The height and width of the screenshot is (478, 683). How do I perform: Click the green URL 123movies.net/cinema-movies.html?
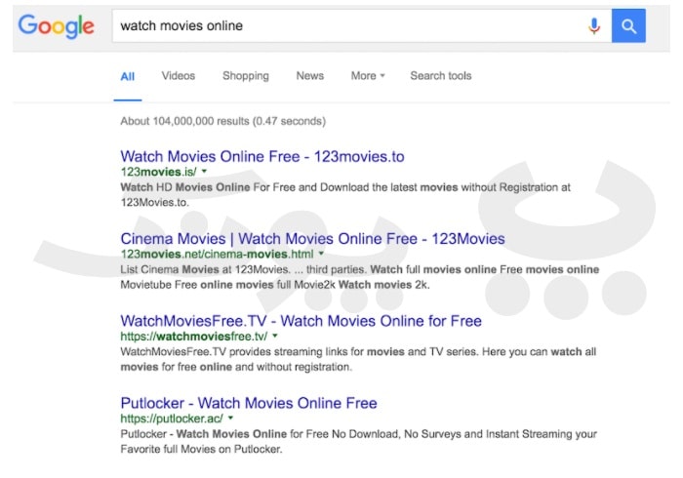(217, 254)
